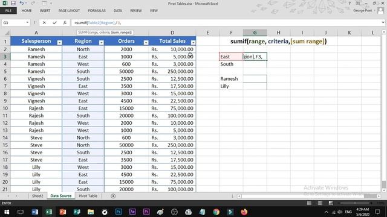Adjust the zoom slider in the status bar
The width and height of the screenshot is (387, 217).
click(355, 203)
